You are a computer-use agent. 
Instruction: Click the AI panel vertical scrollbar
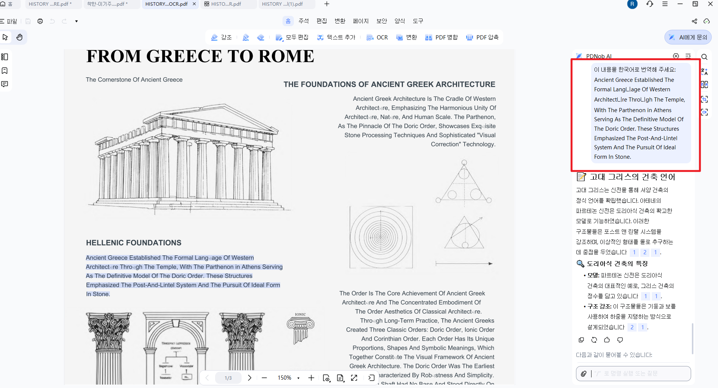[692, 338]
